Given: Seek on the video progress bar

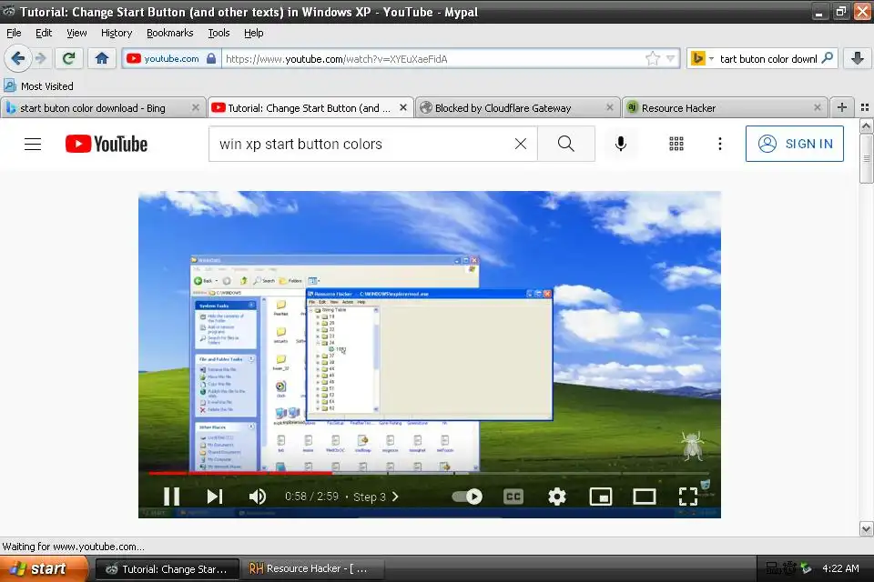Looking at the screenshot, I should [429, 474].
